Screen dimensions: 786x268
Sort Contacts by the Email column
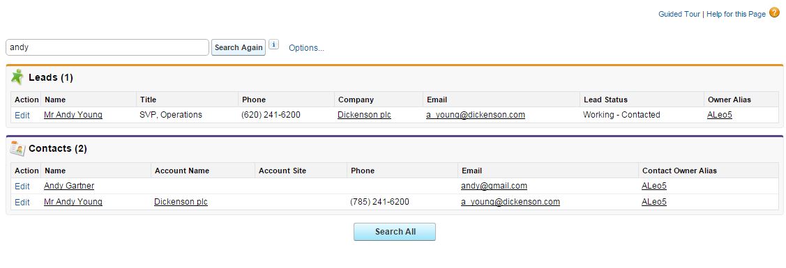point(471,171)
